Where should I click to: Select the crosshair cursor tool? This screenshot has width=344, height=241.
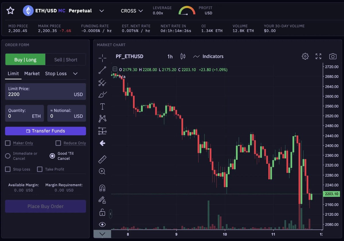pos(102,58)
